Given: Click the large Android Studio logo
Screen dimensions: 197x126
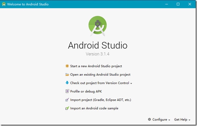Looking at the screenshot, I should pyautogui.click(x=98, y=26).
